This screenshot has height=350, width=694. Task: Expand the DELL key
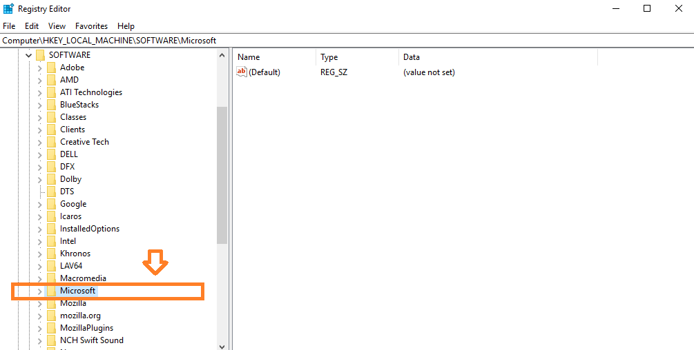tap(40, 154)
